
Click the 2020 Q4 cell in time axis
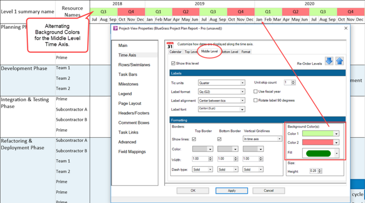pos(351,12)
